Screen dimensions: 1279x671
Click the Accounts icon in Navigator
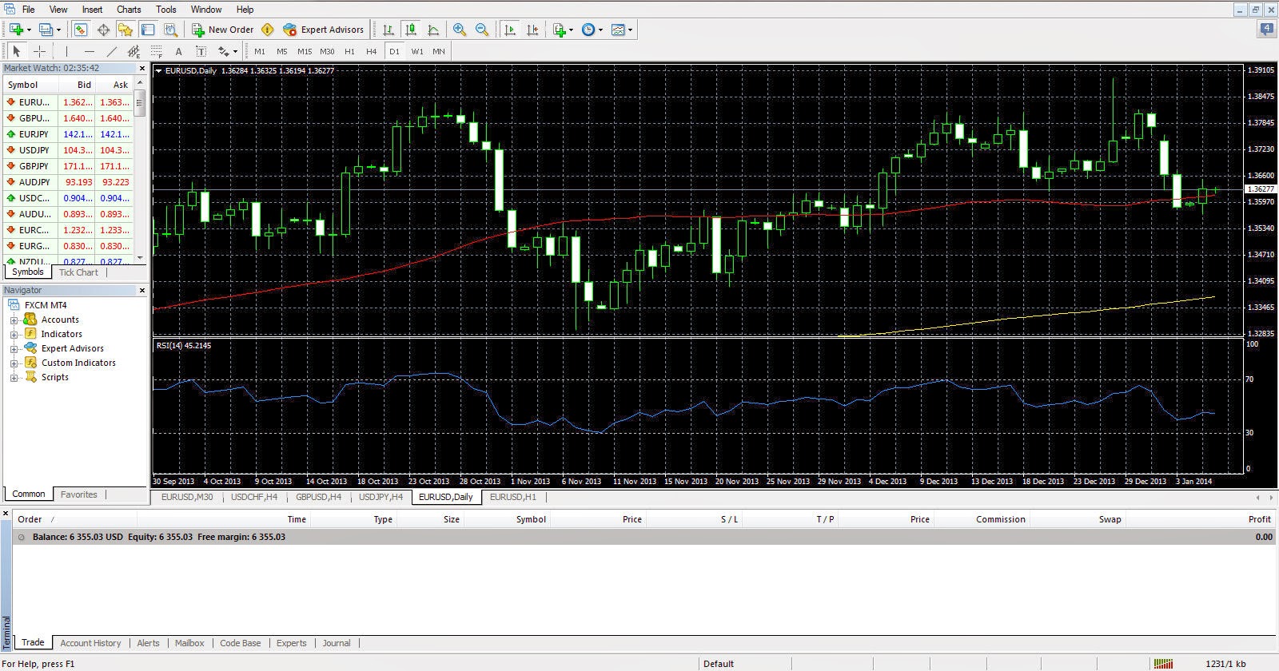(30, 320)
